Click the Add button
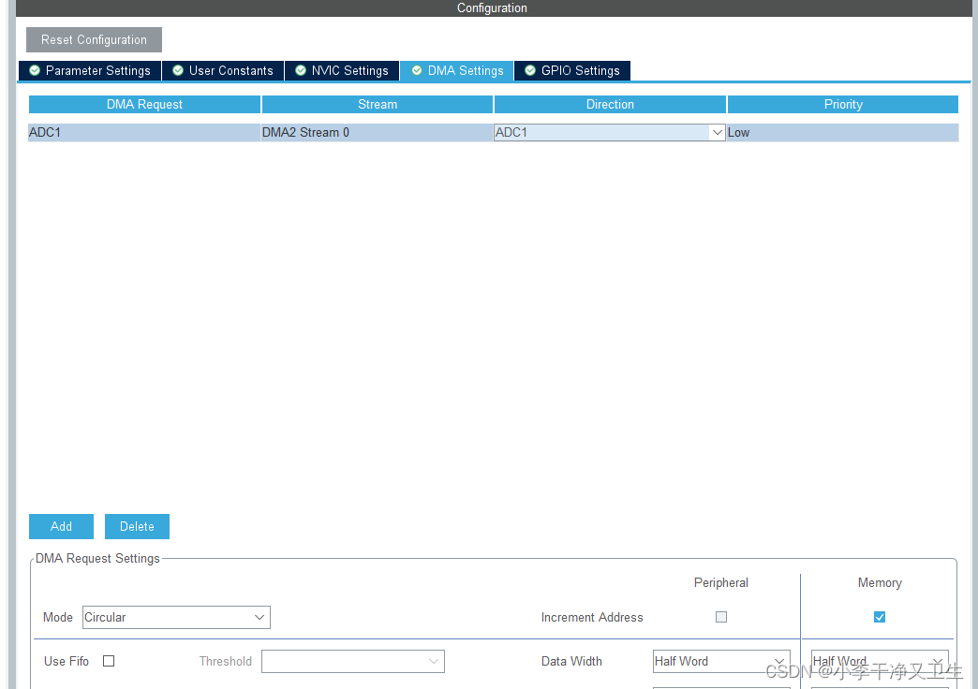Image resolution: width=978 pixels, height=689 pixels. 61,526
